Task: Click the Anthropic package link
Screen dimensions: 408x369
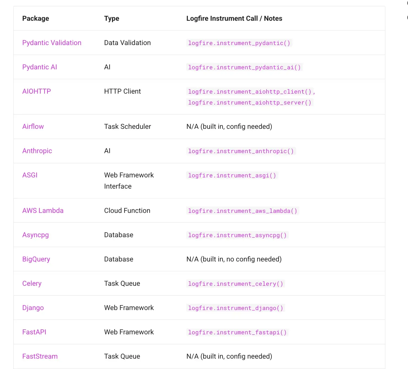Action: [37, 151]
